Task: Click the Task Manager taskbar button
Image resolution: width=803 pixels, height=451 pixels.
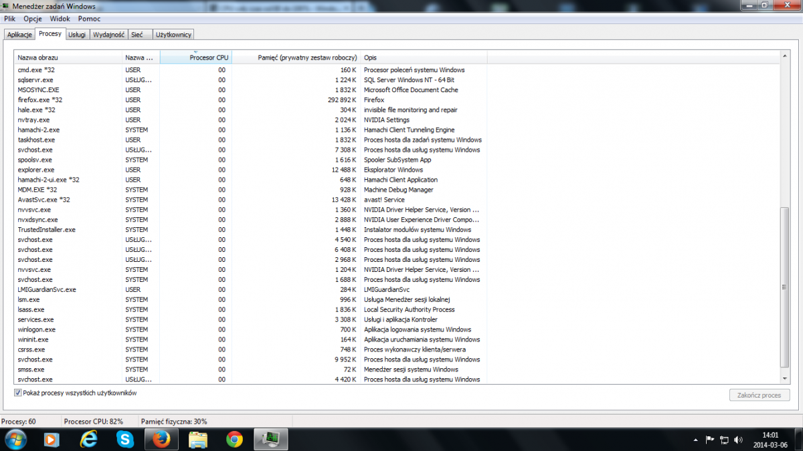Action: [x=272, y=439]
